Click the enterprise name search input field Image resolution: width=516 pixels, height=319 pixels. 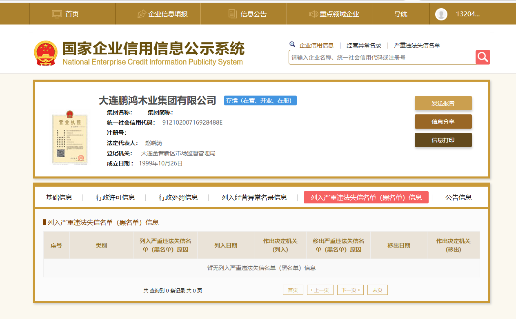(382, 58)
